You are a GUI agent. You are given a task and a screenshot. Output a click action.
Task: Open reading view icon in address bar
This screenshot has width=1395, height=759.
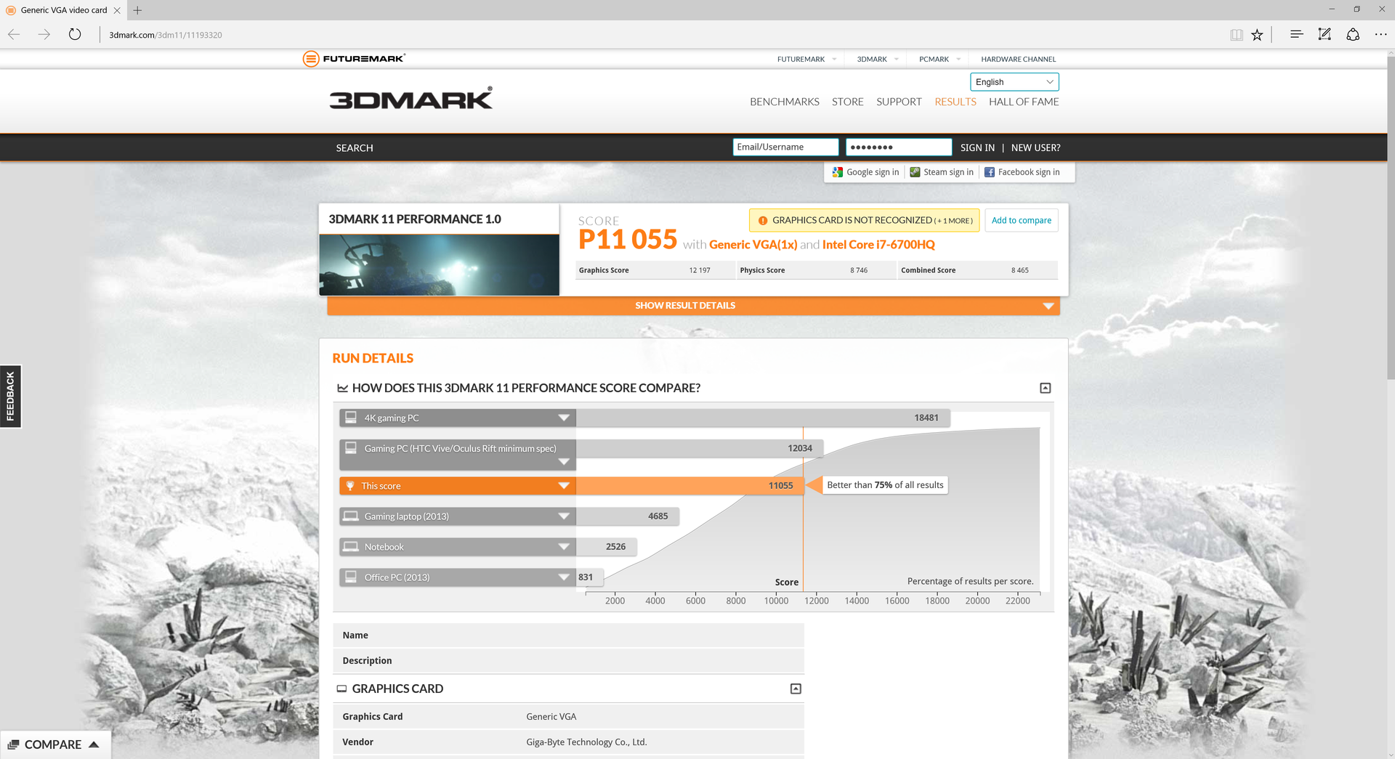1236,34
